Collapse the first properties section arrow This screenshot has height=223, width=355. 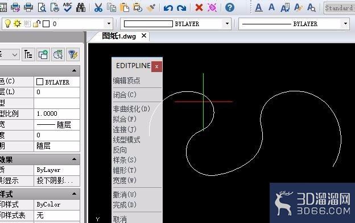coord(74,71)
